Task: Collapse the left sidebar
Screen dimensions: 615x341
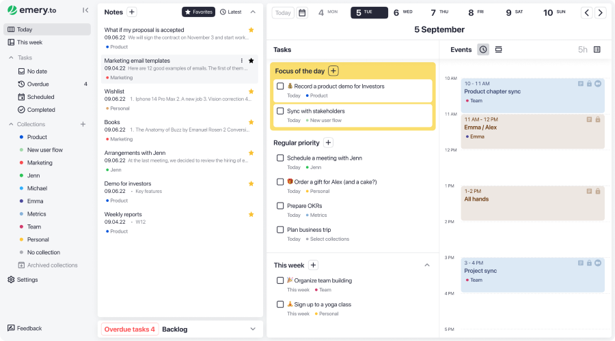Action: (x=85, y=10)
